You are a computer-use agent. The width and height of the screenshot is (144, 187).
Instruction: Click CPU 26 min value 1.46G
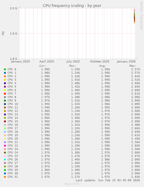pos(75,160)
